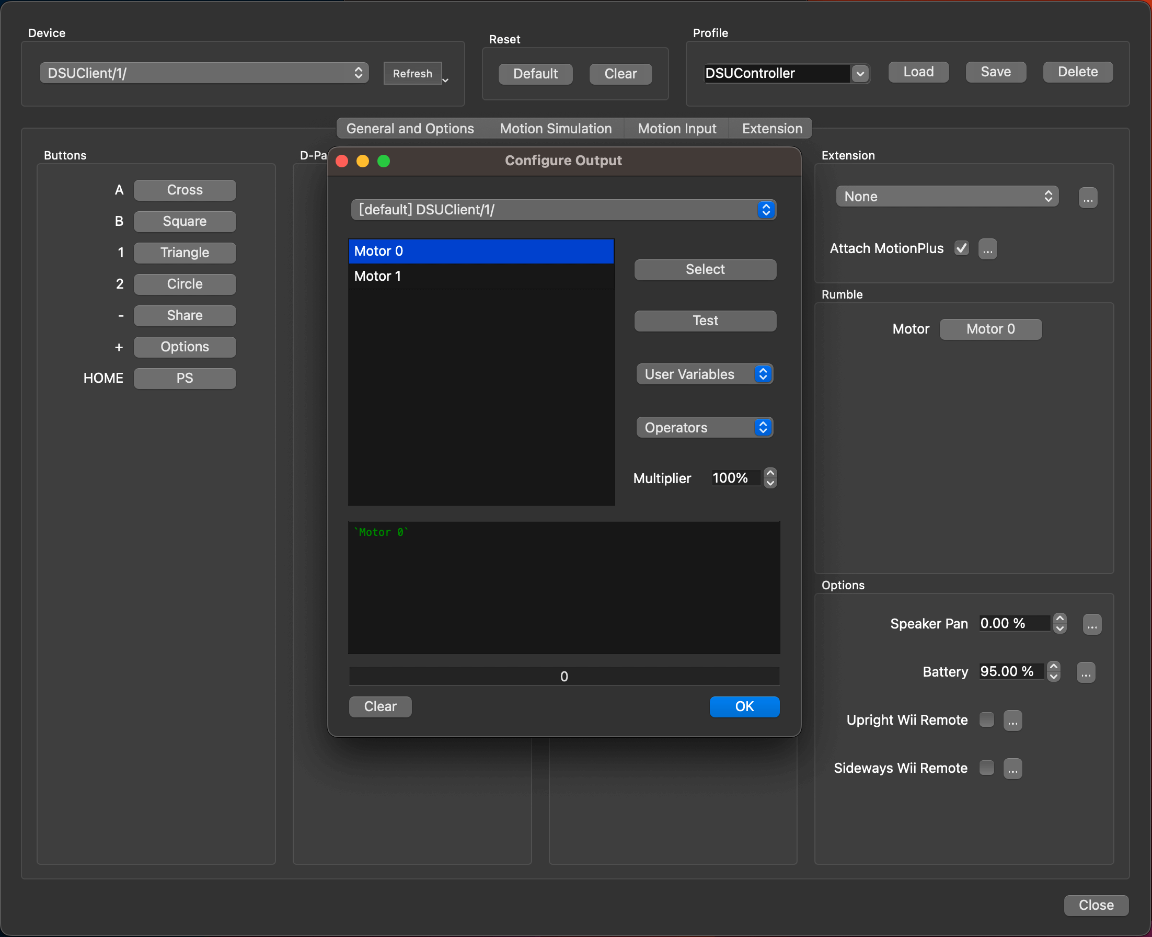Open Extension options ellipsis button
Viewport: 1152px width, 937px height.
coord(1087,198)
